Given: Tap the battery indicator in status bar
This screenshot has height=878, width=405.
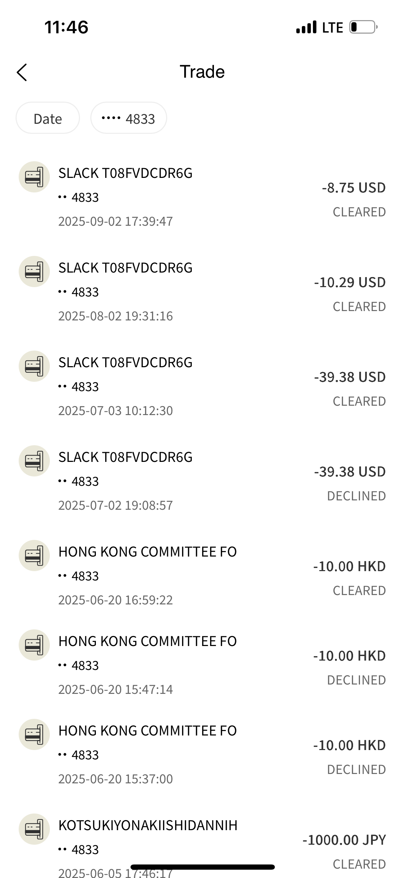Looking at the screenshot, I should click(x=363, y=27).
